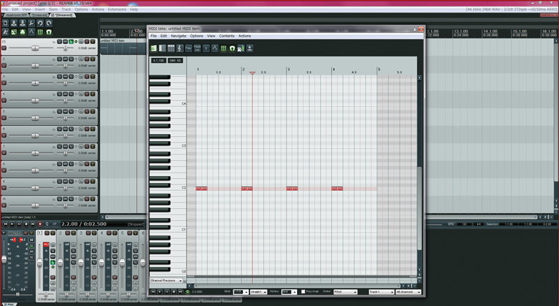The width and height of the screenshot is (559, 306).
Task: Toggle the Key snap checkbox
Action: 303,291
